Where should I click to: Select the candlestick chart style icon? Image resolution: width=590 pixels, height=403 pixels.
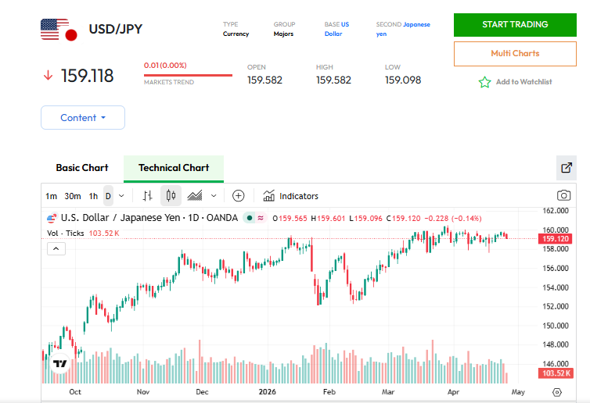pyautogui.click(x=171, y=195)
